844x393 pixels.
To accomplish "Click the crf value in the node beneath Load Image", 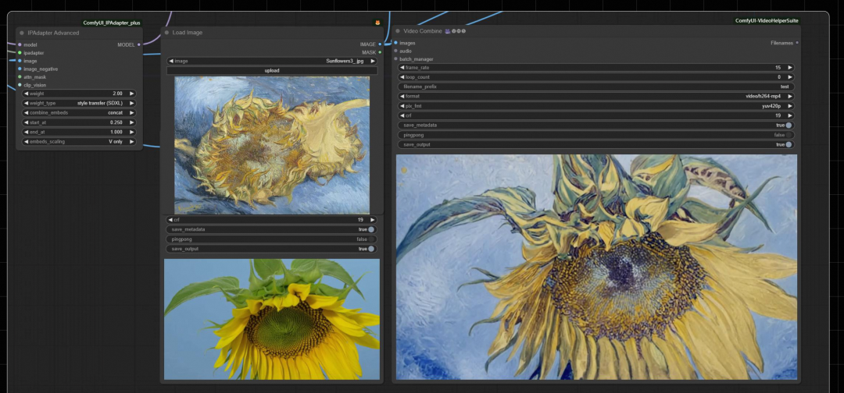I will (x=360, y=220).
